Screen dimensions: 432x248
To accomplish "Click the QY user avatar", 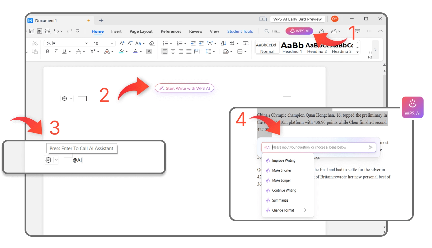I will click(335, 19).
